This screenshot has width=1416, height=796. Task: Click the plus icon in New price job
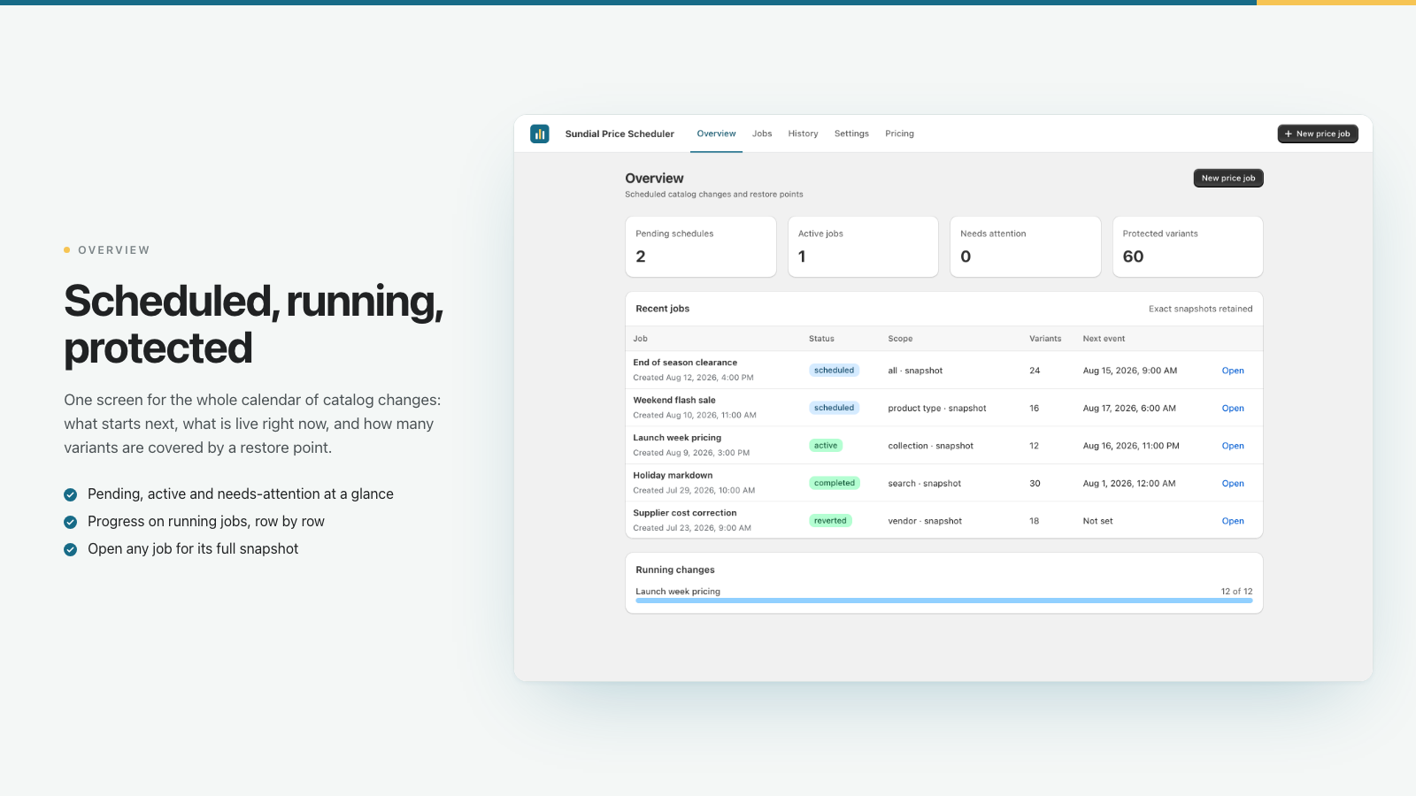coord(1289,134)
